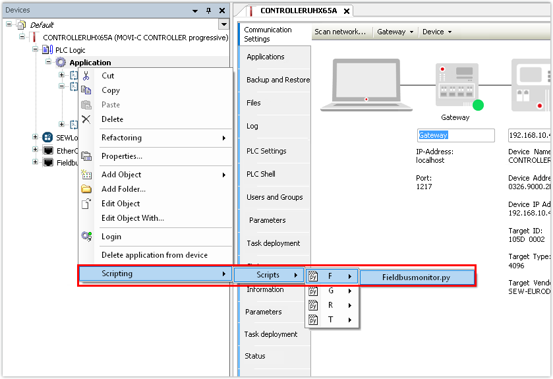553x379 pixels.
Task: Click the Cut scissors icon in context menu
Action: tap(86, 76)
